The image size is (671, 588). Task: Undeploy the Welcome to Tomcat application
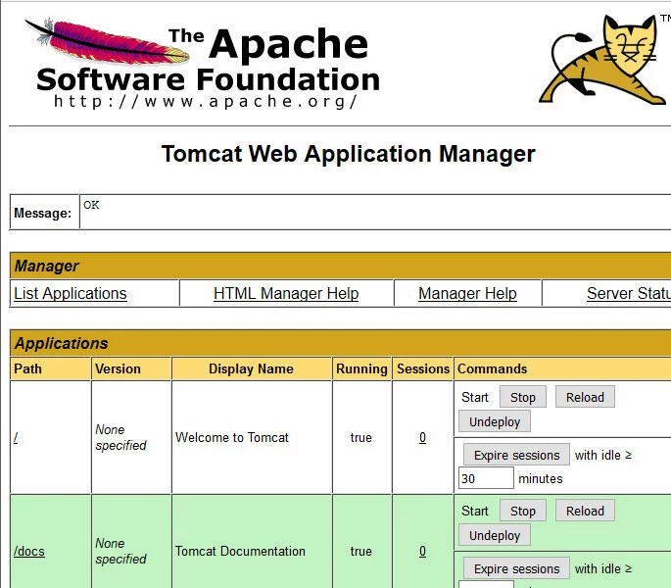tap(495, 421)
